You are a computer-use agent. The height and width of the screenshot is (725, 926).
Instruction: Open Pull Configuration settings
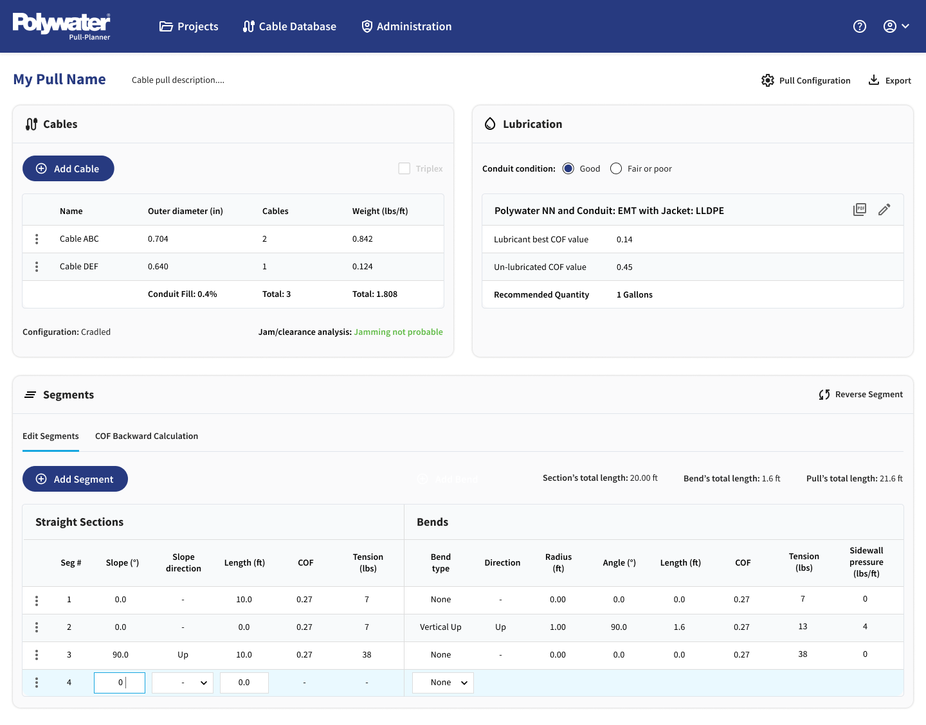(x=806, y=80)
